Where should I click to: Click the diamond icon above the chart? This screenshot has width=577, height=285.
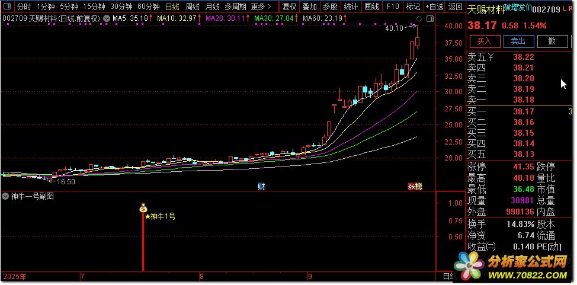[419, 18]
